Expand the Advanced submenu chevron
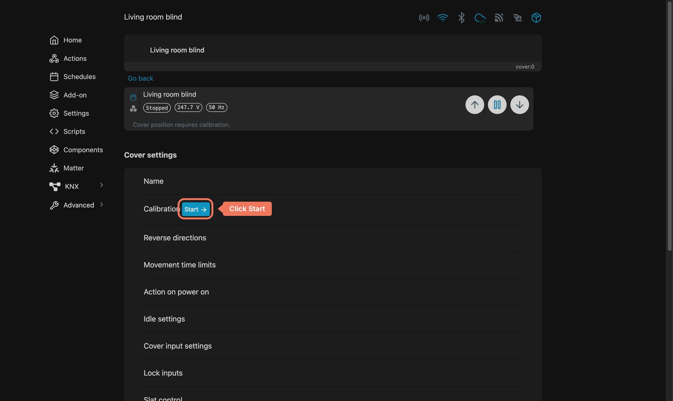Viewport: 673px width, 401px height. pos(101,205)
